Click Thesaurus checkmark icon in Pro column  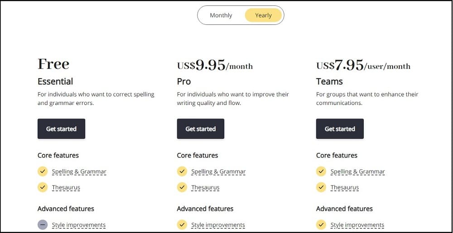tap(182, 187)
